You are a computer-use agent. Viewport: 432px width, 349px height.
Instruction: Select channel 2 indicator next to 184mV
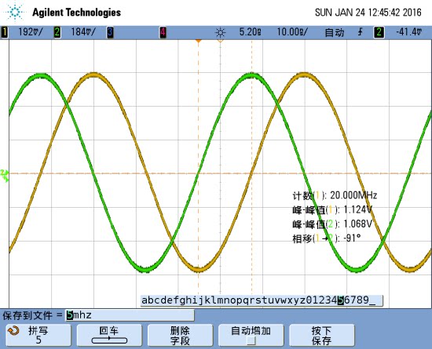tap(57, 32)
